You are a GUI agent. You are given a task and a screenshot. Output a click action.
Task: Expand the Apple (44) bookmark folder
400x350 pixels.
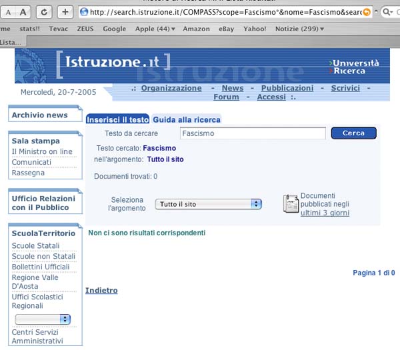click(155, 29)
